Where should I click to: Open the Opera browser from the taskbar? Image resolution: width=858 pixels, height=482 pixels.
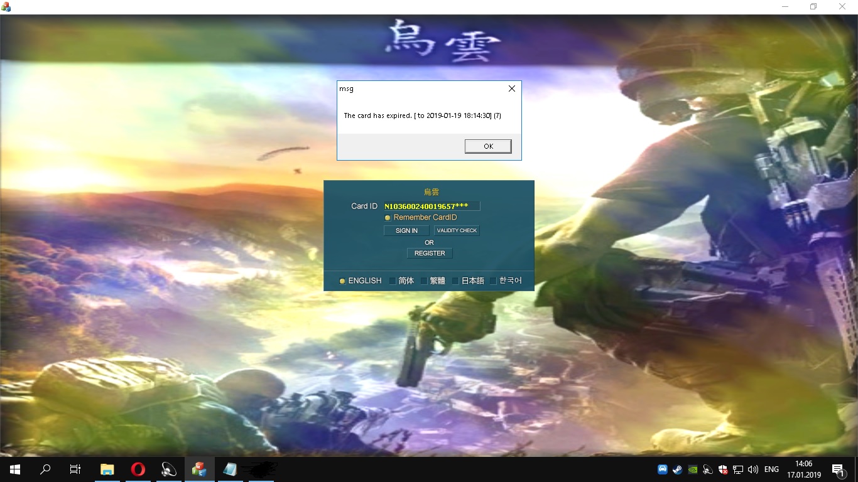coord(138,469)
